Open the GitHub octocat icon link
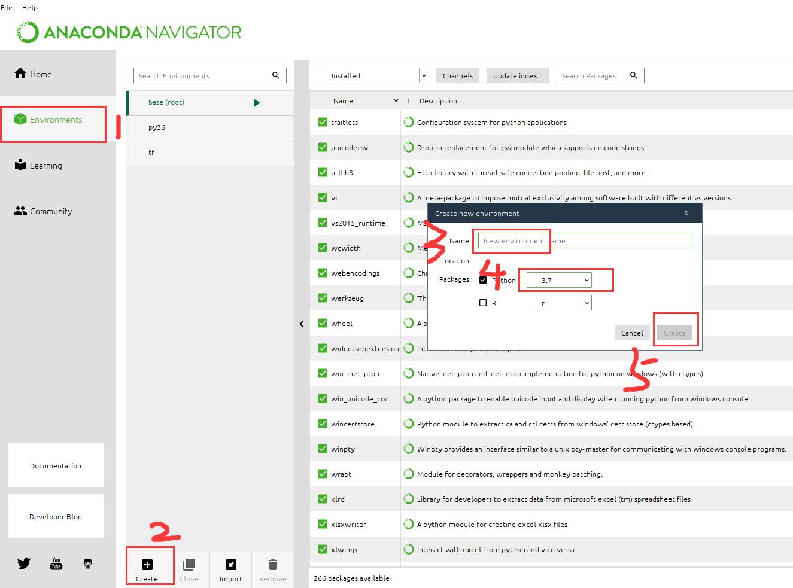Image resolution: width=793 pixels, height=588 pixels. click(x=88, y=563)
